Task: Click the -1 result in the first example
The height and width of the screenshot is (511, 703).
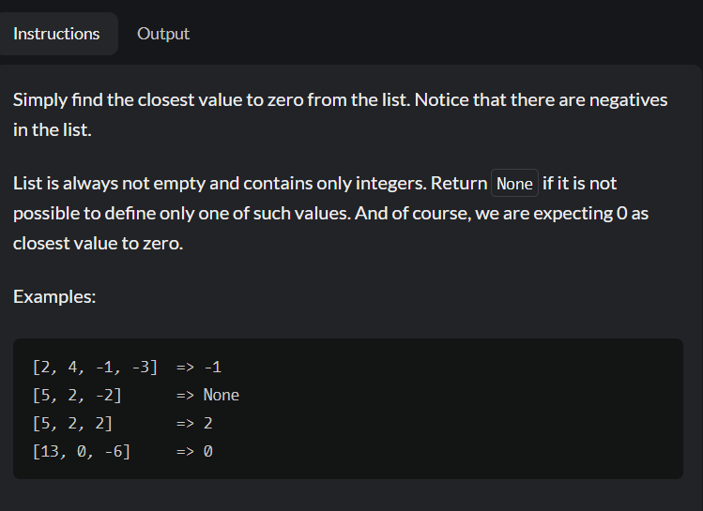Action: pyautogui.click(x=212, y=368)
